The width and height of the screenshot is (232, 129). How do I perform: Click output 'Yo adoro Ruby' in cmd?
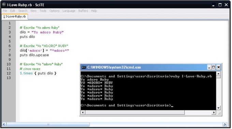95,80
